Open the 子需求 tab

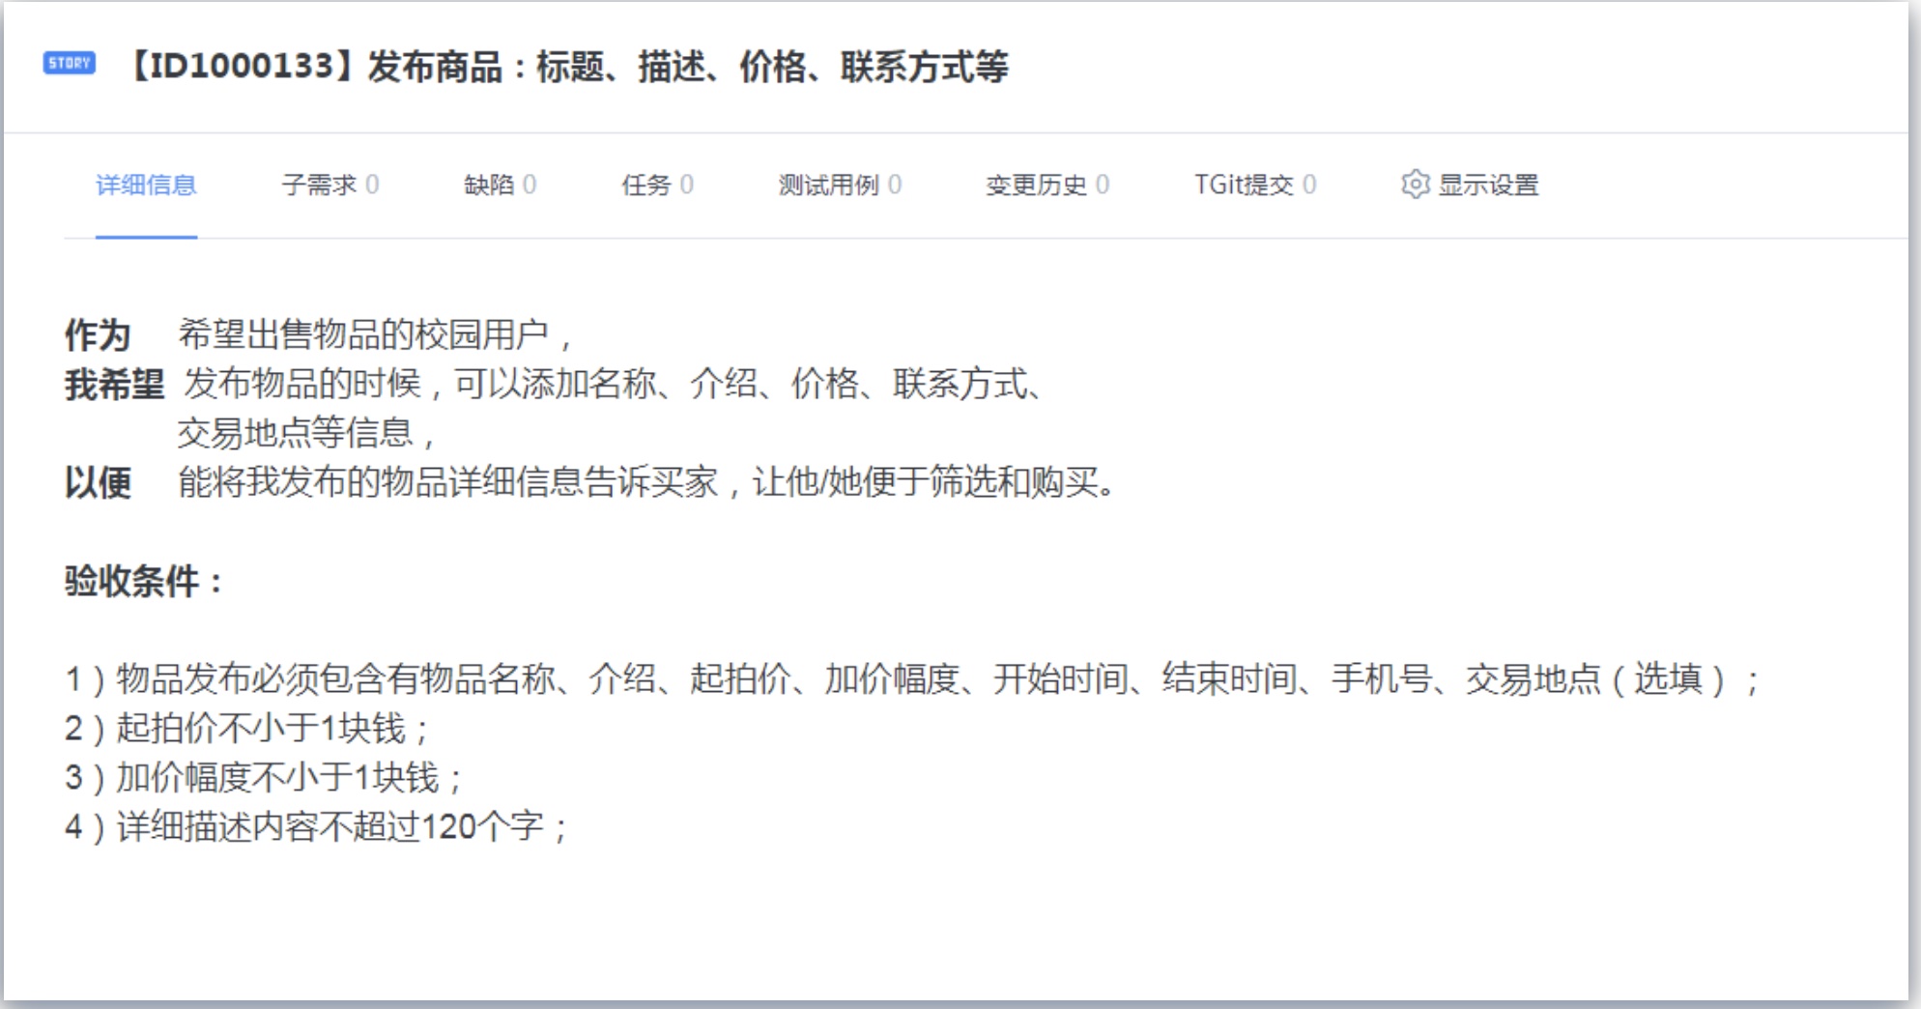click(x=330, y=185)
